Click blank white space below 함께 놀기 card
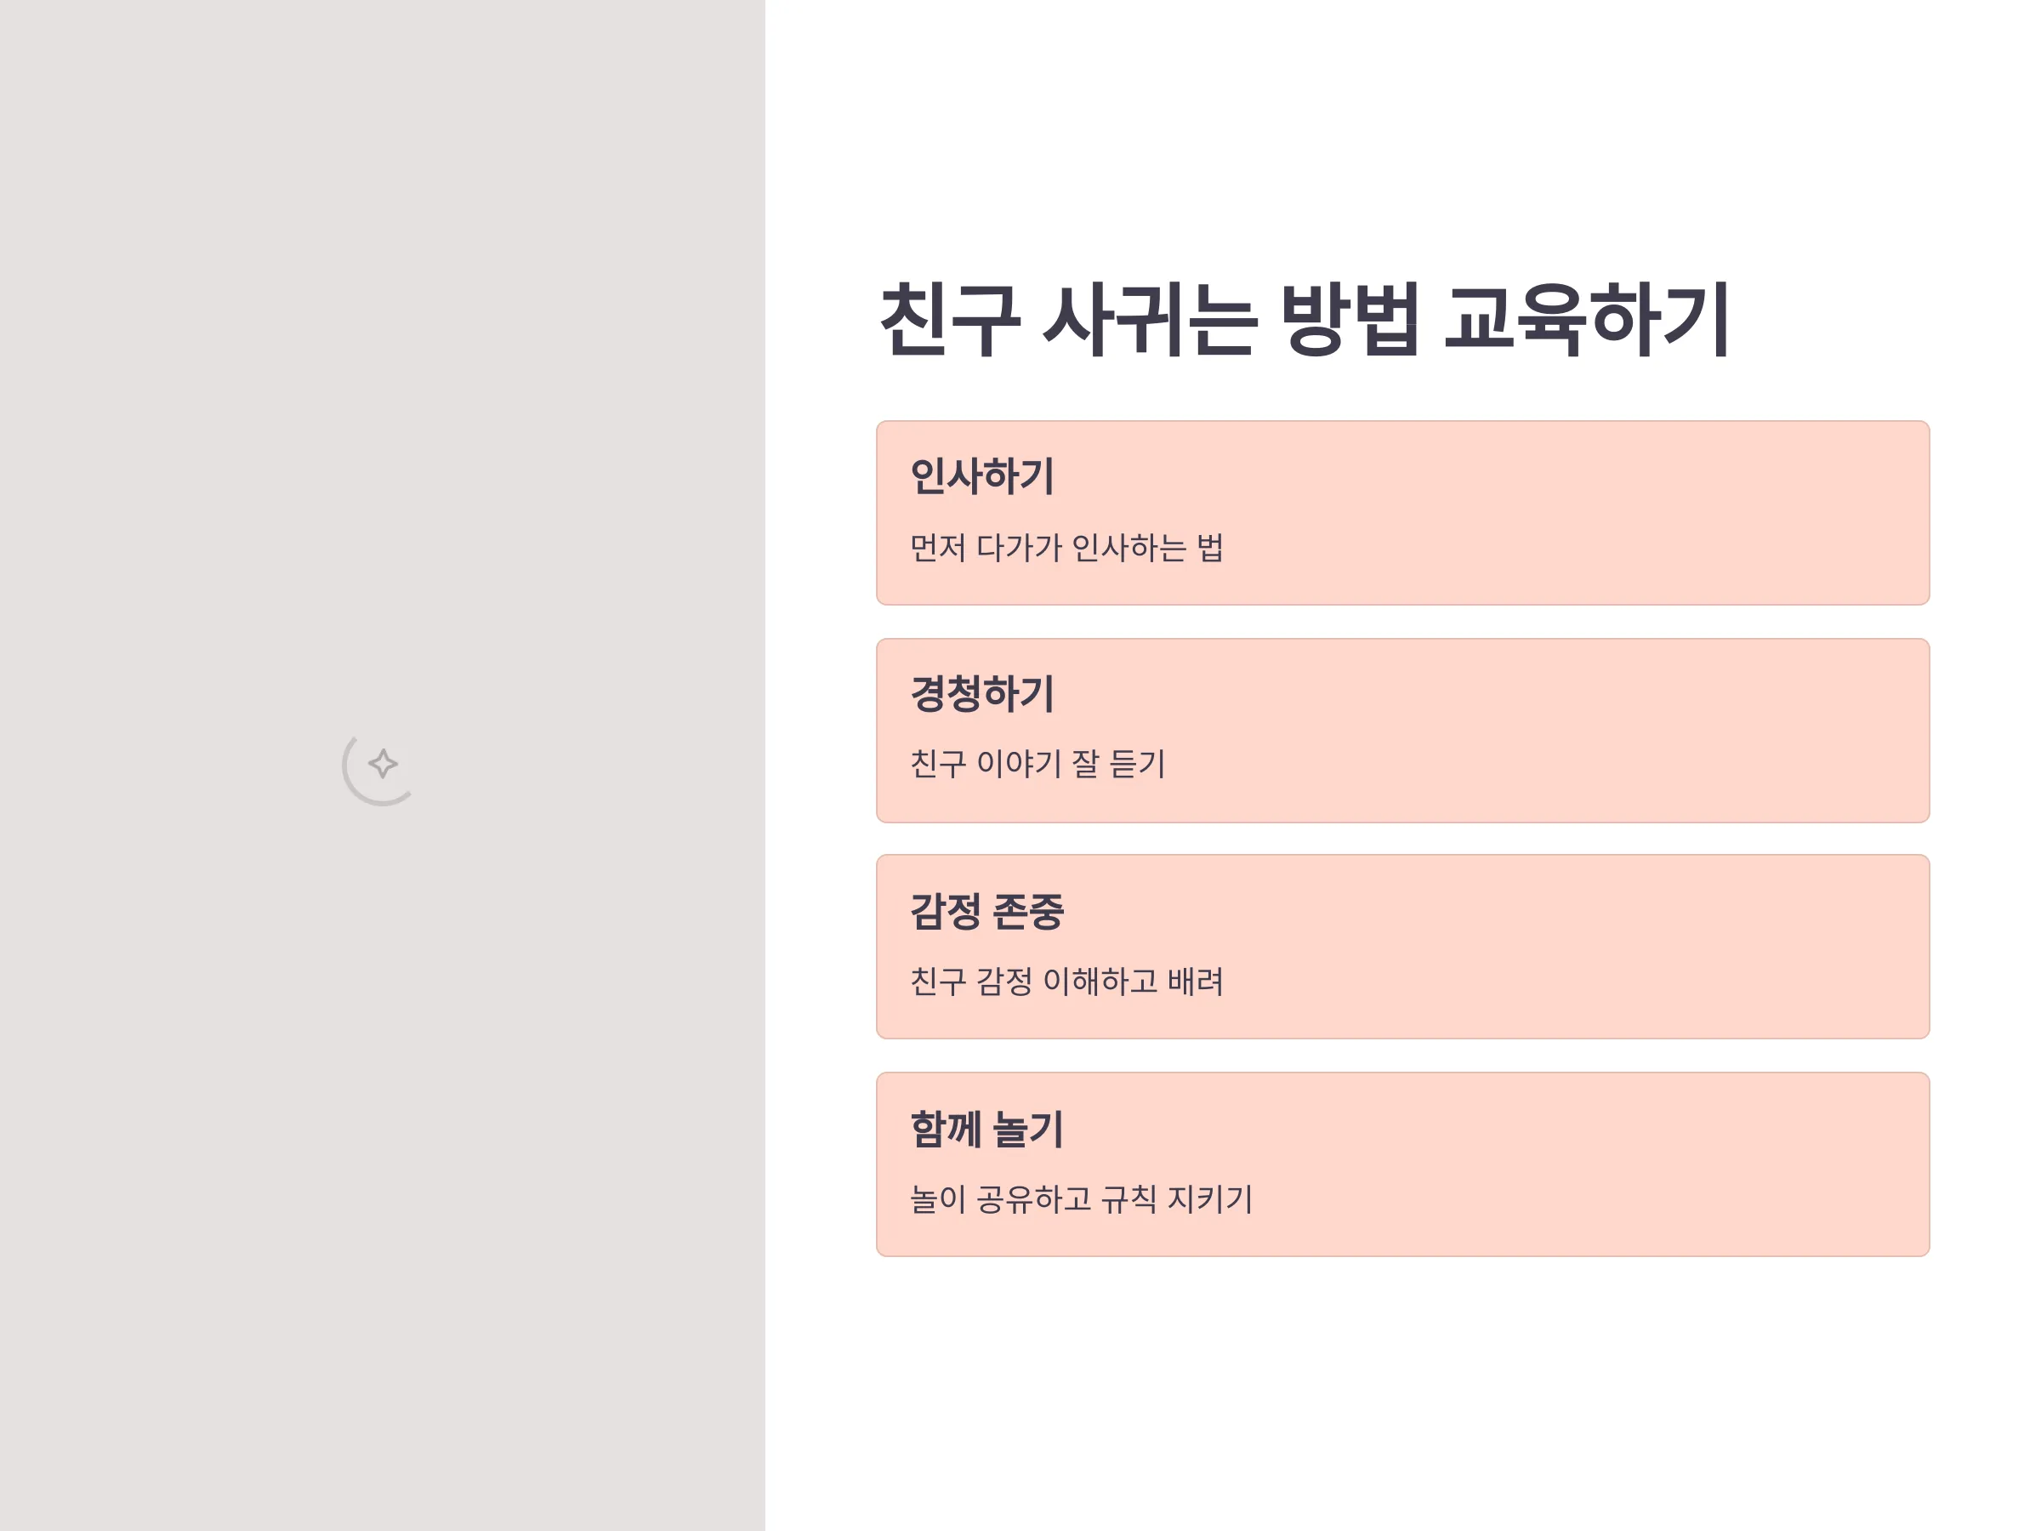 (1402, 1393)
